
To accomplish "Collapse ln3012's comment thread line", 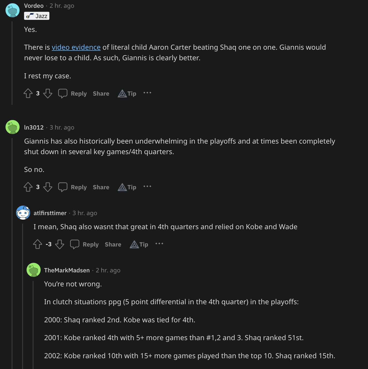I will tap(12, 251).
